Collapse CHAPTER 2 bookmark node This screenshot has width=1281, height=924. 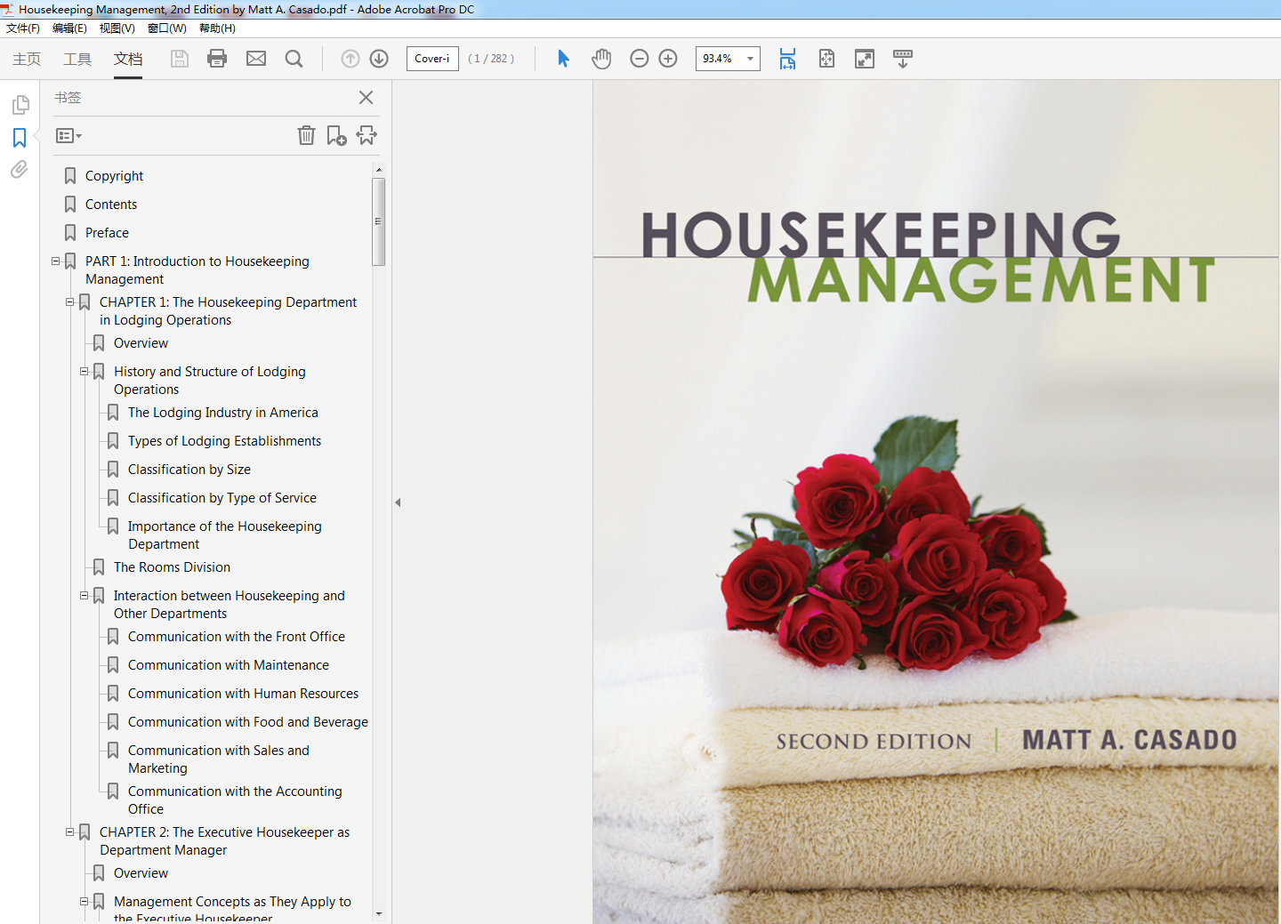point(69,832)
